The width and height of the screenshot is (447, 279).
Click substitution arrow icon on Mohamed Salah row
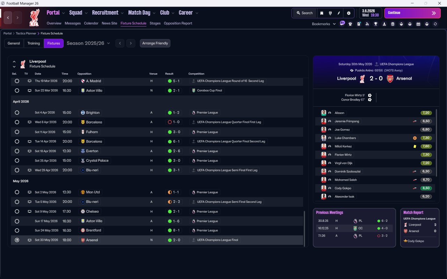click(x=415, y=180)
